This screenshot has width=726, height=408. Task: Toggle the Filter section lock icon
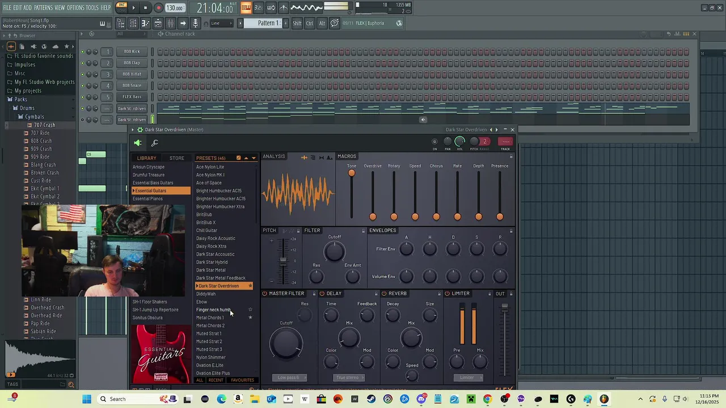(364, 231)
